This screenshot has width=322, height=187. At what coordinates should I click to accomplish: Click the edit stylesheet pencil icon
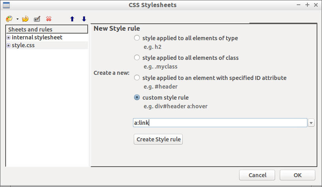click(37, 19)
